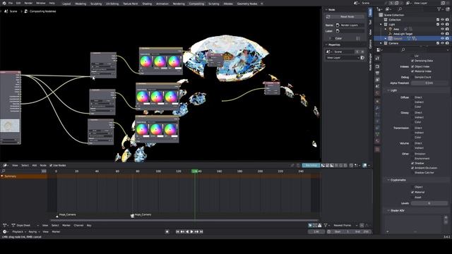The height and width of the screenshot is (254, 452).
Task: Click the Cryptomatte Levels slider
Action: coord(429,203)
